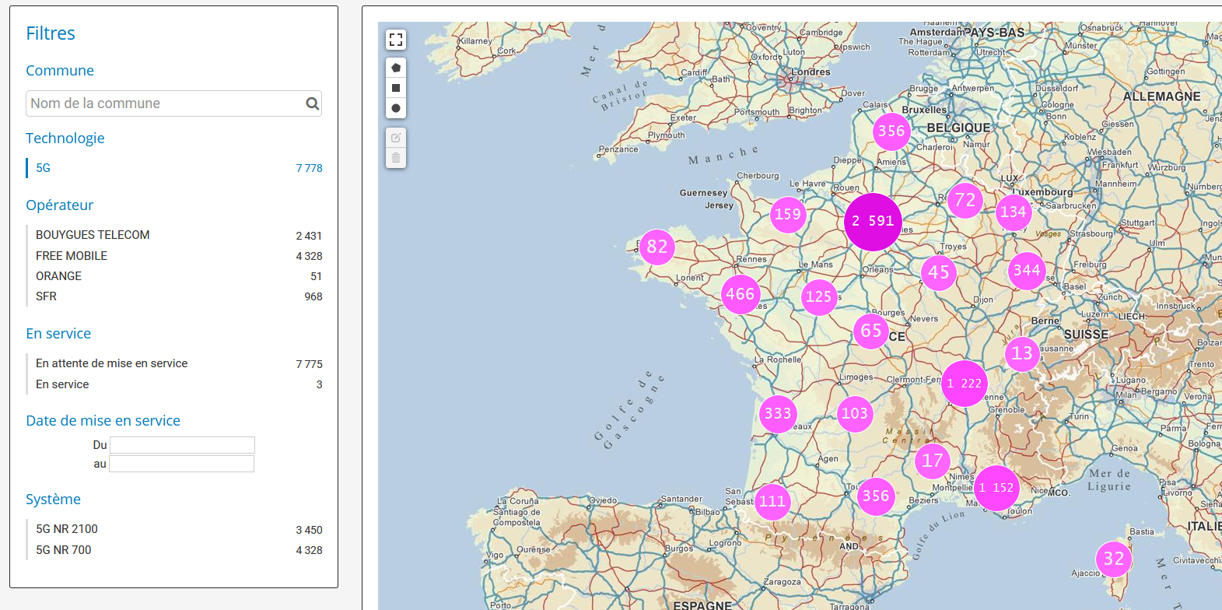Click the delete layers trash icon
The width and height of the screenshot is (1222, 610).
(x=396, y=158)
